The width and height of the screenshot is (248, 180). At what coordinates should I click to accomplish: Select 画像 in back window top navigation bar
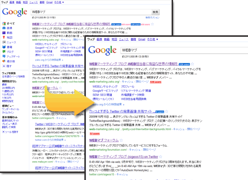[x=12, y=2]
